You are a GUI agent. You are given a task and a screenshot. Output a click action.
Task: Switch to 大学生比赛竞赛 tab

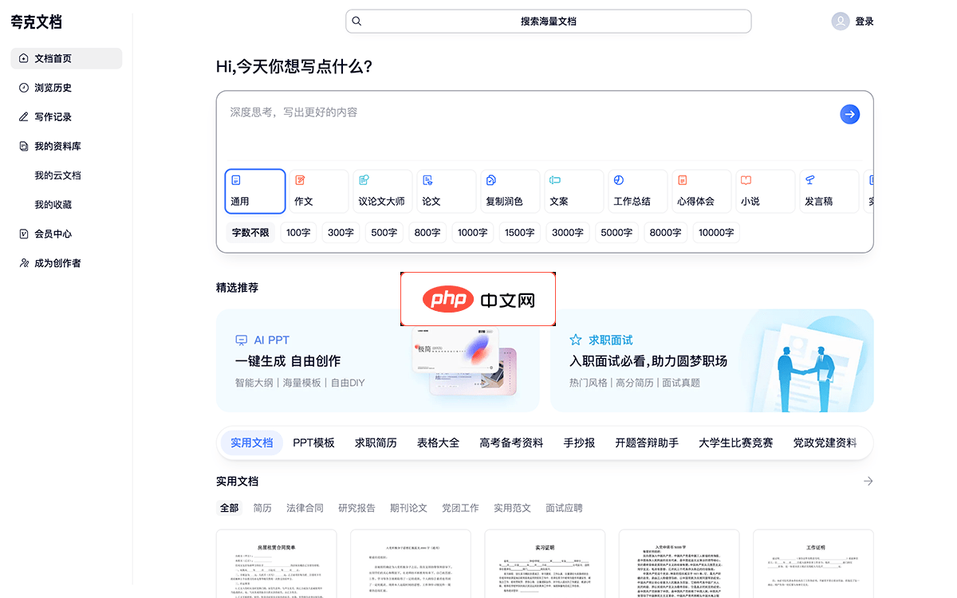click(x=735, y=443)
